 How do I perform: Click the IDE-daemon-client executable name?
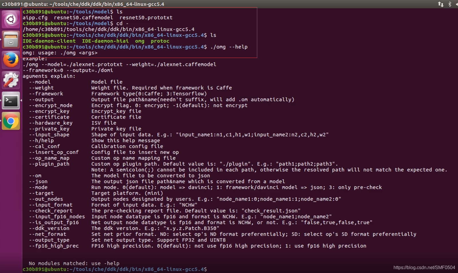click(49, 41)
